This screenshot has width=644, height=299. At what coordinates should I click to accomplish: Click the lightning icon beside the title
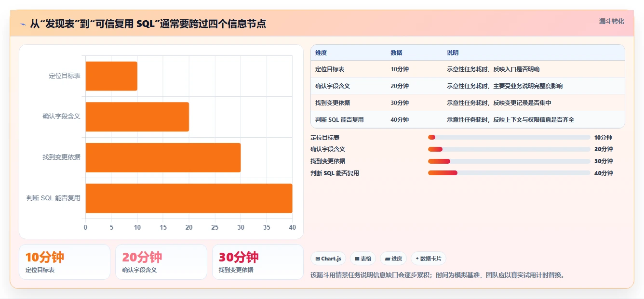tap(23, 24)
